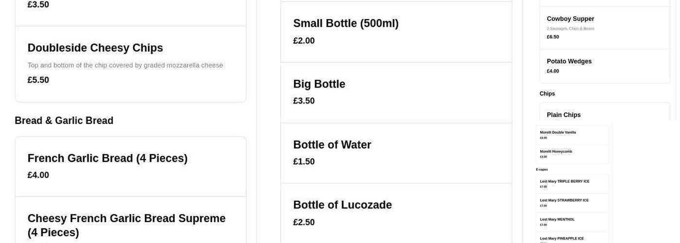Open the Cowboy Supper menu item
680x243 pixels.
604,28
